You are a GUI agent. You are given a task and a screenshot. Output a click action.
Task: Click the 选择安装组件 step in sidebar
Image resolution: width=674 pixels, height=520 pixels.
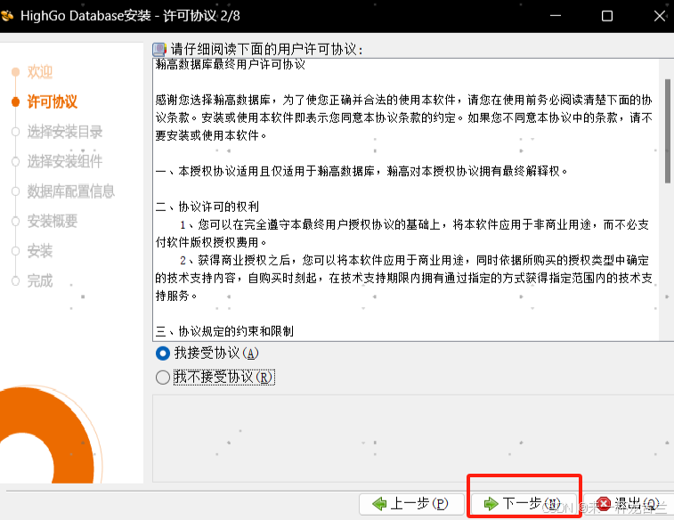tap(65, 161)
